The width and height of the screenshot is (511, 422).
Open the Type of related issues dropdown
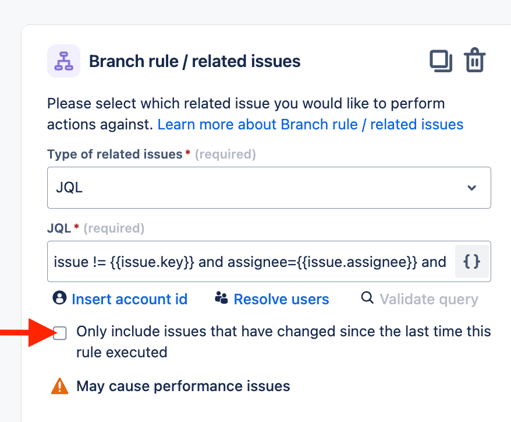269,188
